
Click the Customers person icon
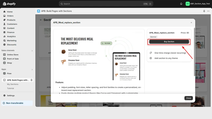click(x=5, y=24)
